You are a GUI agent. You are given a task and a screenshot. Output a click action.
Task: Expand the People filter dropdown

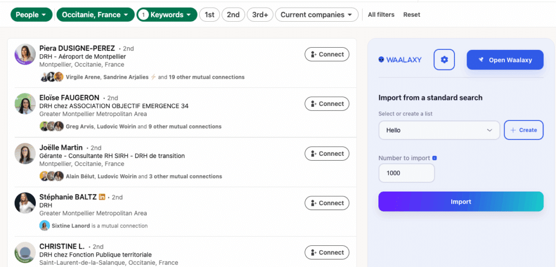pyautogui.click(x=31, y=15)
